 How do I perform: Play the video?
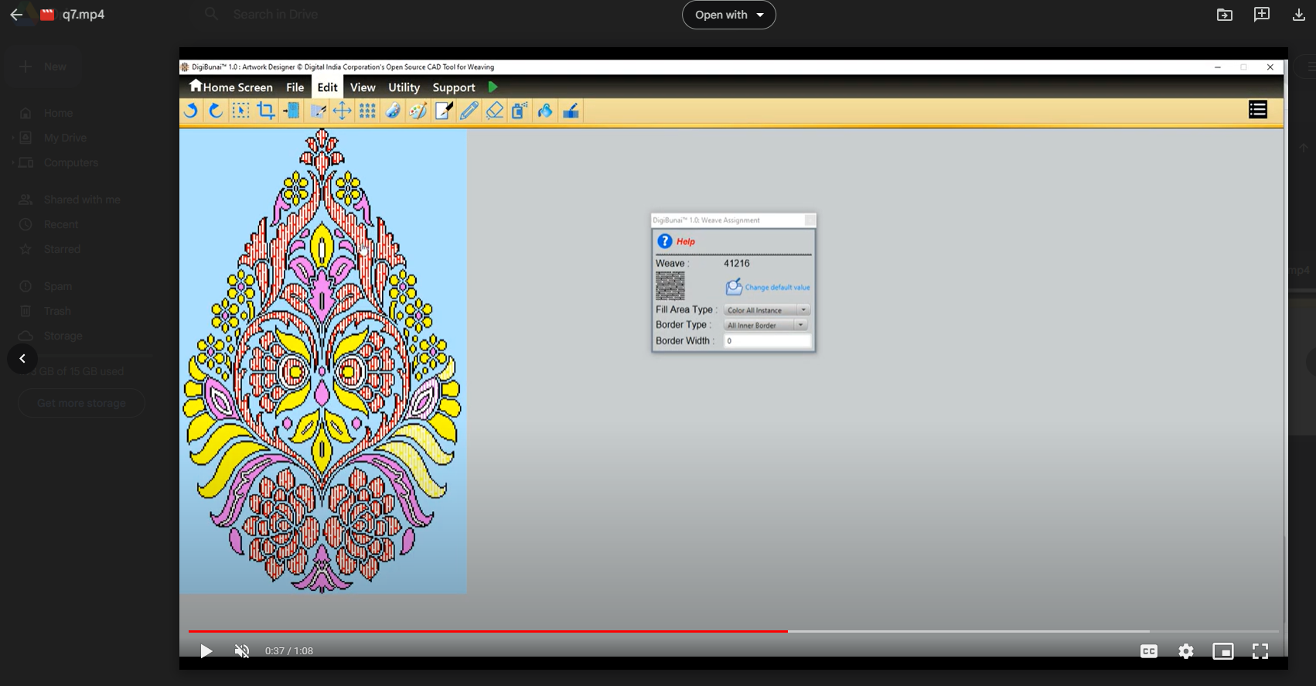206,651
